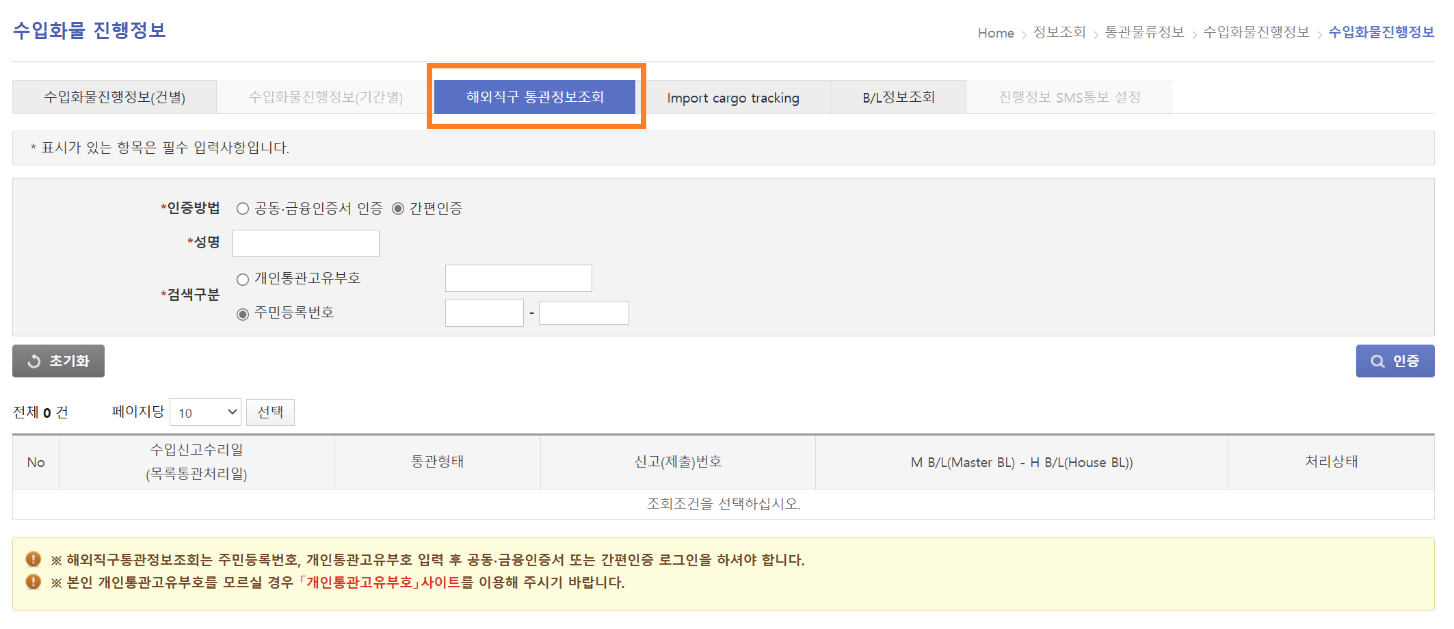Go to the B/L정보조회 tab
Viewport: 1454px width, 629px height.
(x=899, y=97)
